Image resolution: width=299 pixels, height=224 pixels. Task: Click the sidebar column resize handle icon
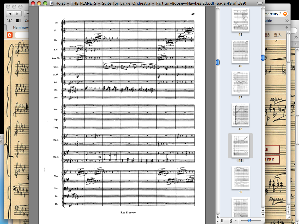click(x=222, y=221)
